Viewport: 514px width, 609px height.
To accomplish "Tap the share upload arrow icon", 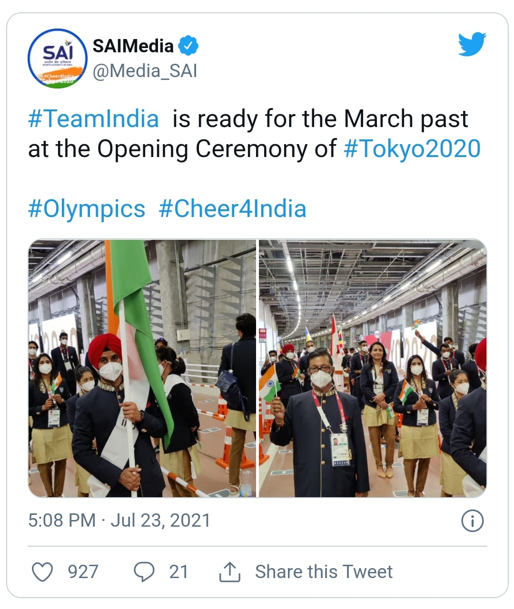I will coord(230,571).
